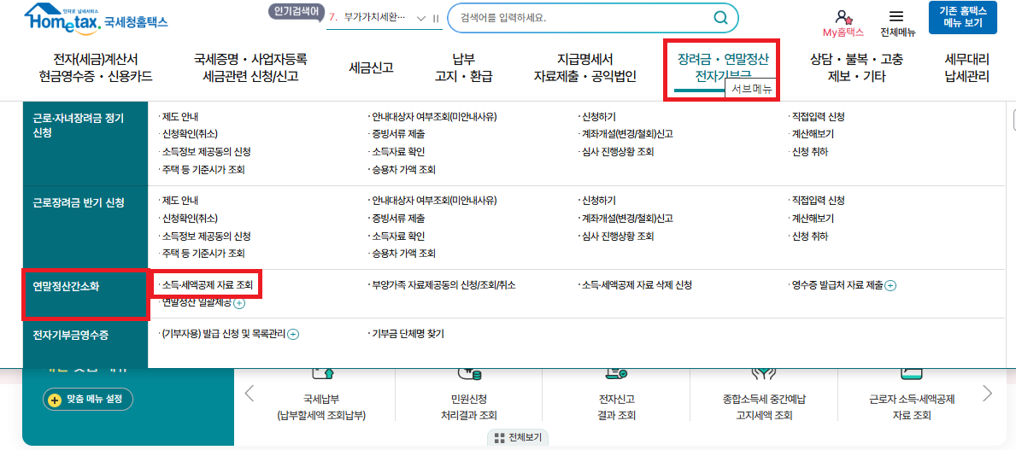The width and height of the screenshot is (1016, 450).
Task: Expand plus icon beside (기부자용) 발급 신청 및 목록관리
Action: (293, 334)
